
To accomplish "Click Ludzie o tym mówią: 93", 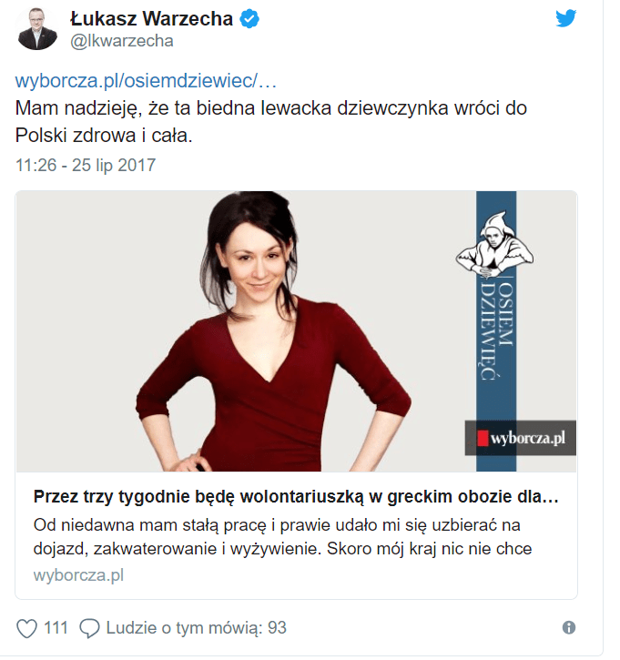I will pyautogui.click(x=196, y=628).
